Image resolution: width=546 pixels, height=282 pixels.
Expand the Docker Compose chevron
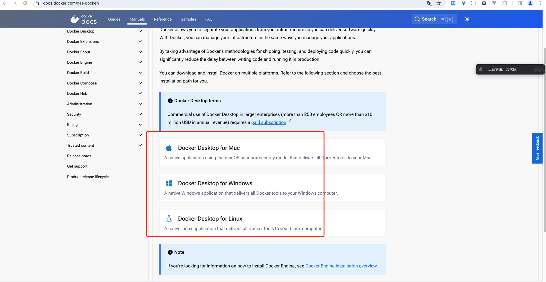click(x=140, y=83)
